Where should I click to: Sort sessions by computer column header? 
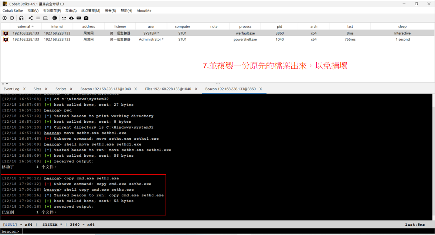click(183, 27)
